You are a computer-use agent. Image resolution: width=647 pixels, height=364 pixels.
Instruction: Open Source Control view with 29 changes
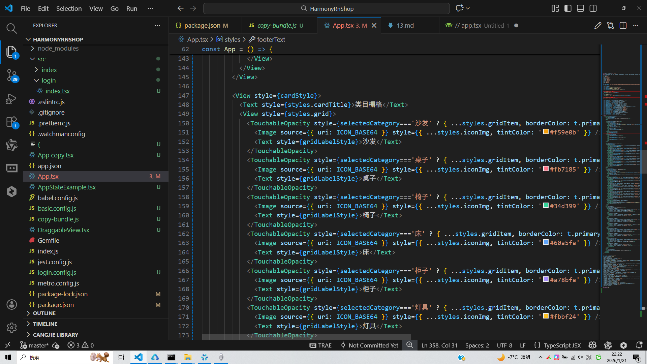click(x=11, y=75)
